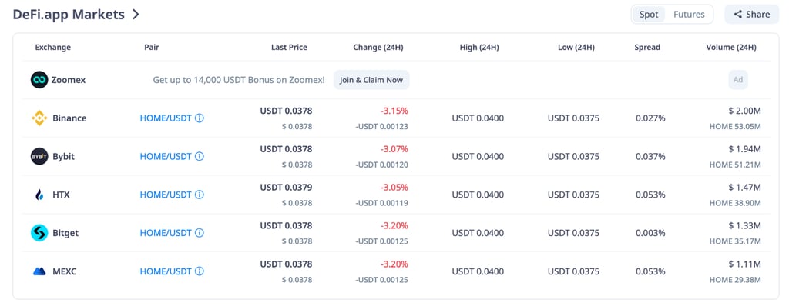Open info icon beside MEXC HOME/USDT
The height and width of the screenshot is (306, 789).
200,271
